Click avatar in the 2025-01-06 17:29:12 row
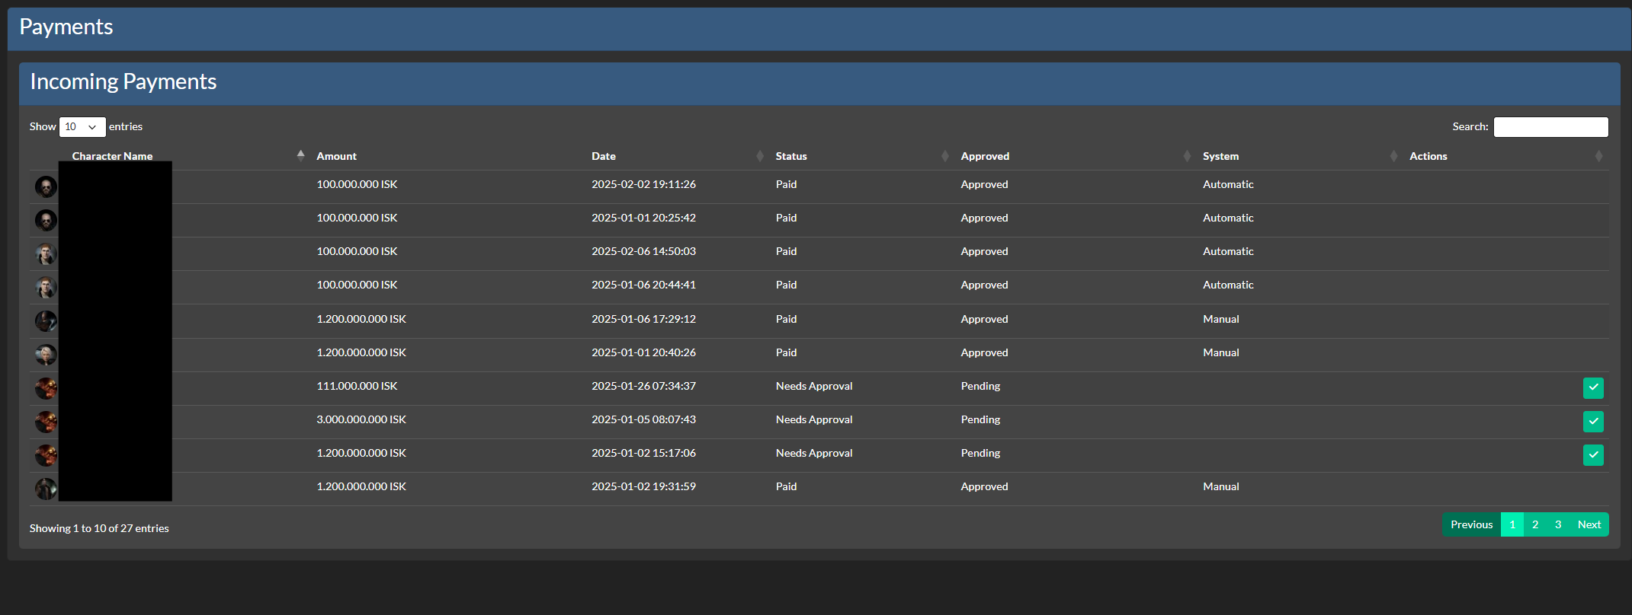1632x615 pixels. [x=46, y=320]
